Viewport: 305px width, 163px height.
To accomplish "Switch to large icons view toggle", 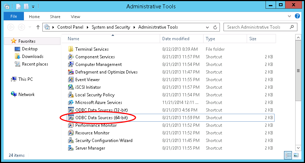I will tap(296, 155).
